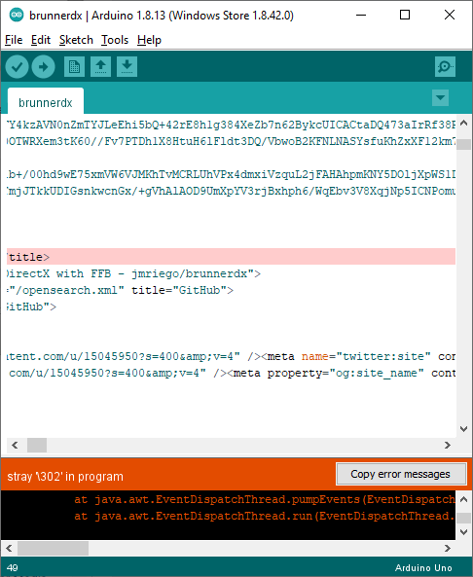Select the brunnerdx sketch tab
Viewport: 473px width, 577px height.
click(46, 101)
